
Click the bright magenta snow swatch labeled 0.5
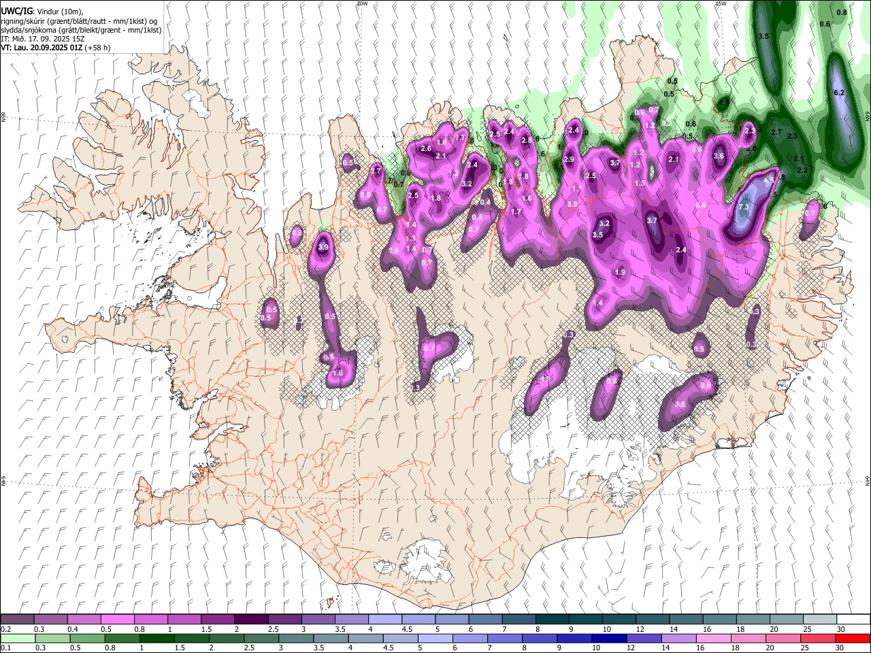click(x=117, y=619)
